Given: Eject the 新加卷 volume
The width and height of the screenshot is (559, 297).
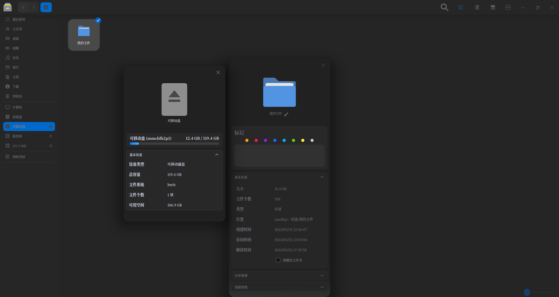Looking at the screenshot, I should tap(50, 136).
